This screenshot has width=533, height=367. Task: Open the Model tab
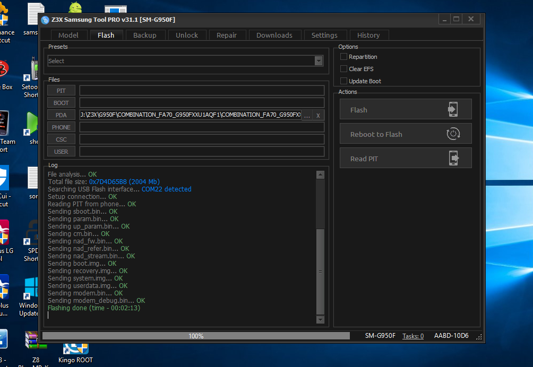coord(68,35)
